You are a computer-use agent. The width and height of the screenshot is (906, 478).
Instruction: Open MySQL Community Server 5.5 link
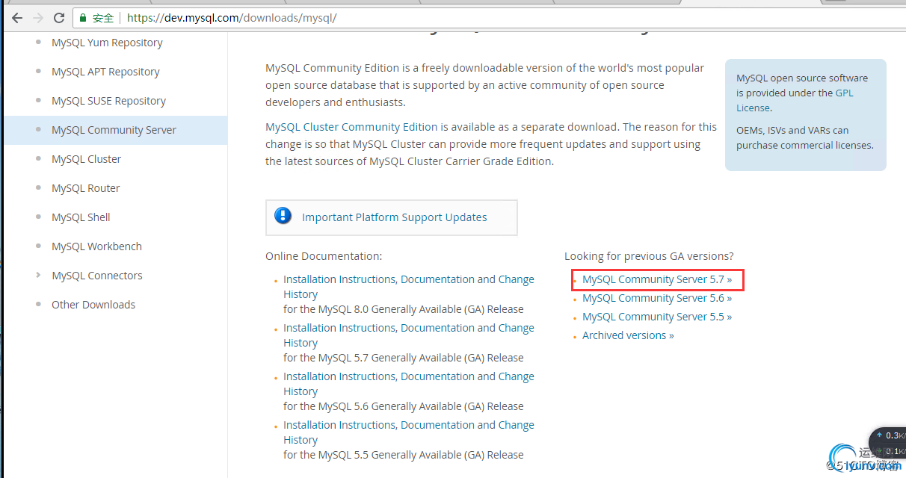coord(657,317)
